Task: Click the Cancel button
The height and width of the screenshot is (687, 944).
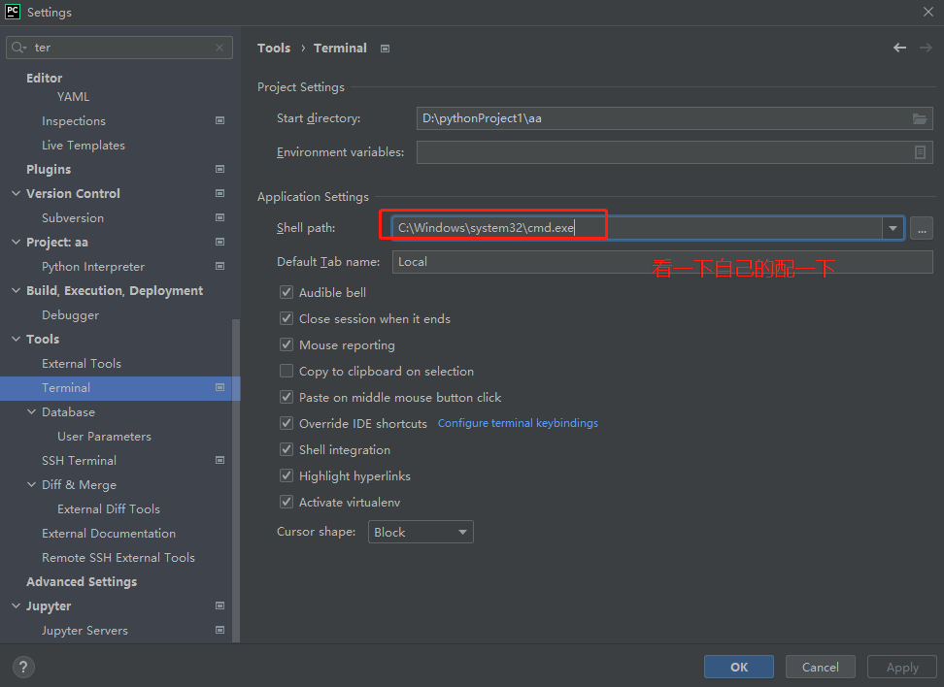Action: [820, 667]
